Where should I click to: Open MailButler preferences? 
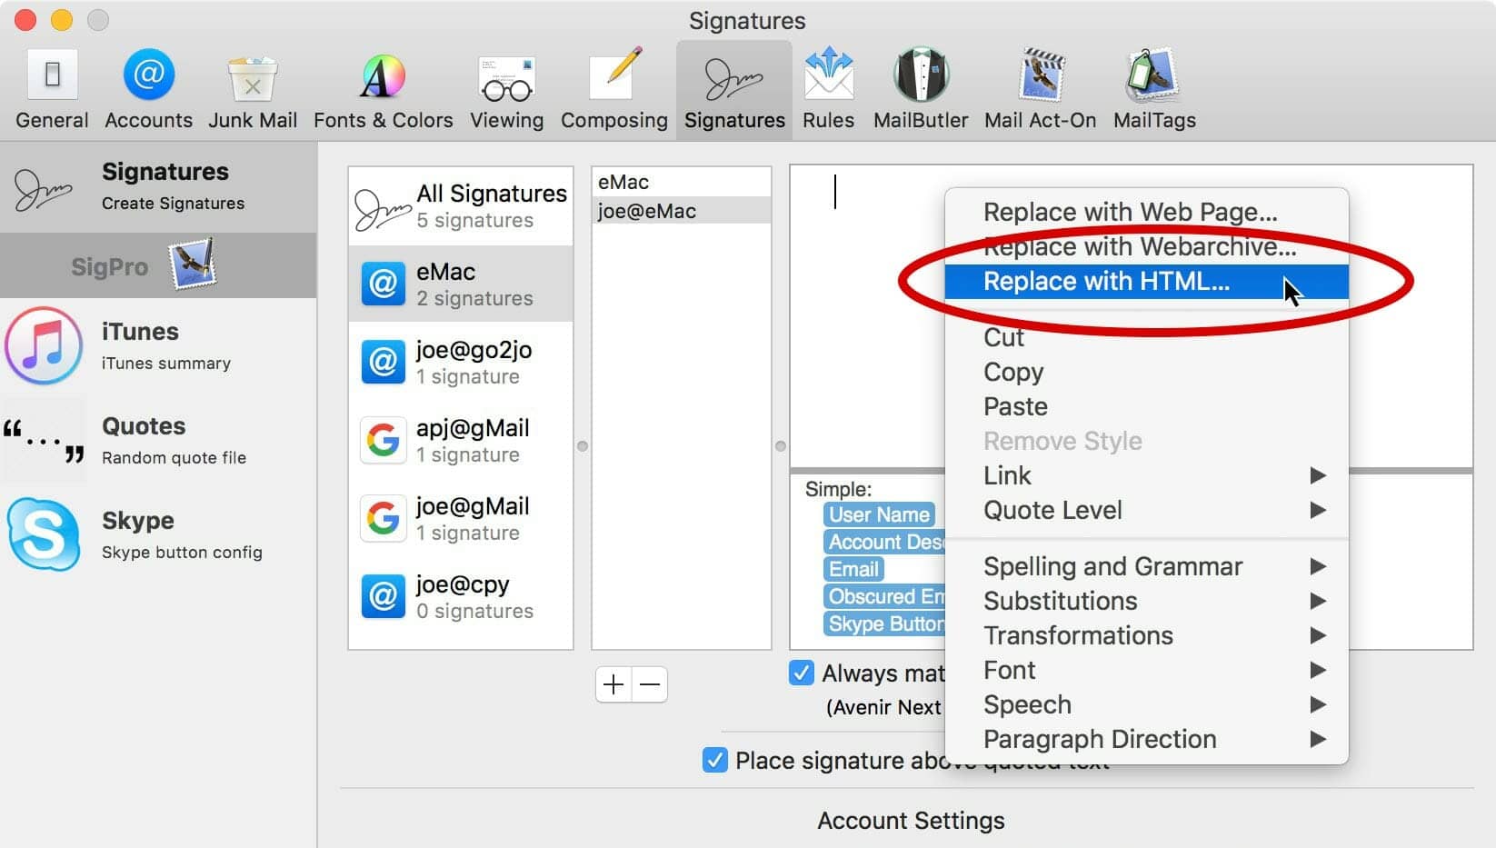(921, 90)
